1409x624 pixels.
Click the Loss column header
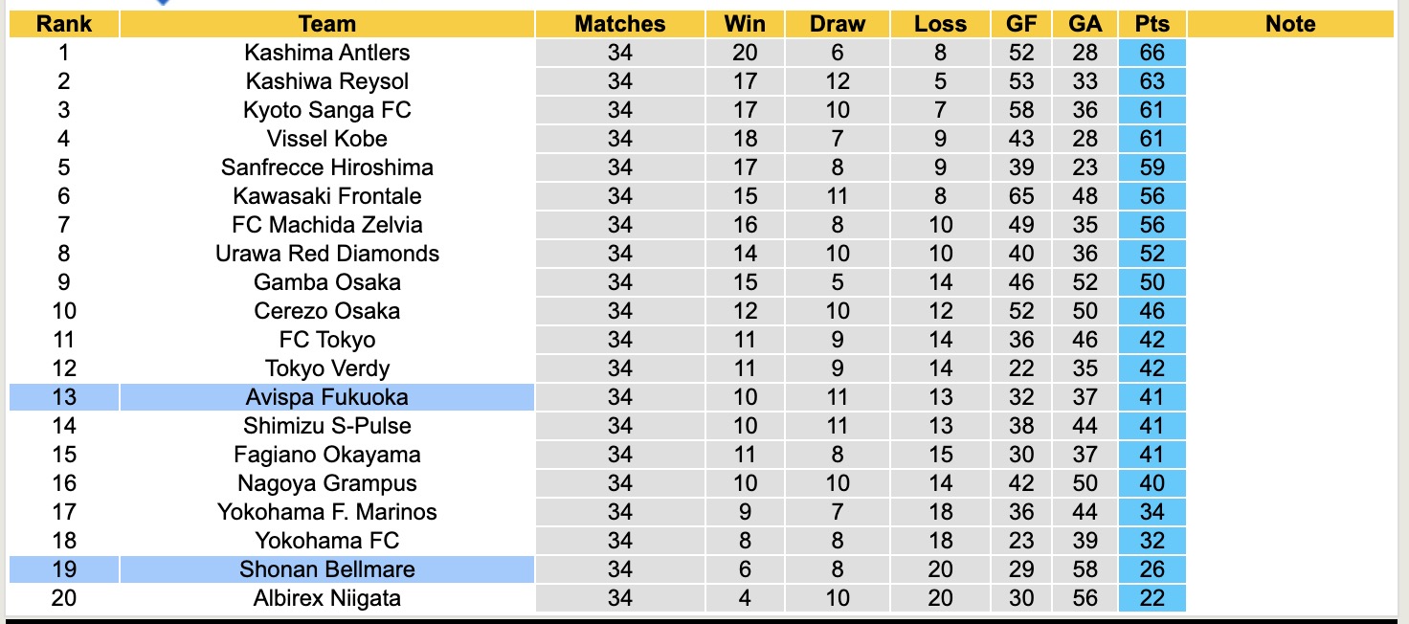(x=940, y=24)
